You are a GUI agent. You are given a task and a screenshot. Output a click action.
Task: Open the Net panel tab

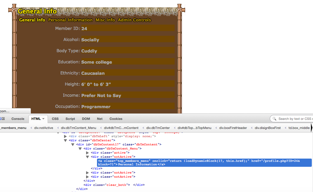pyautogui.click(x=100, y=119)
